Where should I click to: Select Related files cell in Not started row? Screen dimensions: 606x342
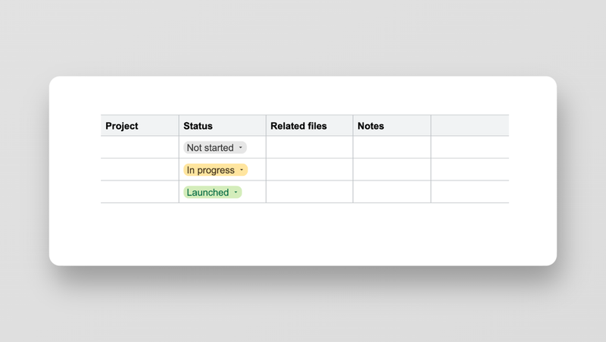(309, 148)
